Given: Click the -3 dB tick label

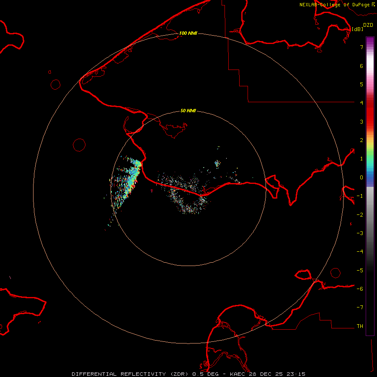Looking at the screenshot, I should coord(360,233).
